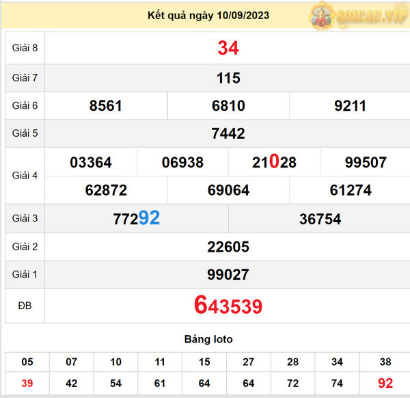Select Giải 4 number 61274

[x=351, y=190]
